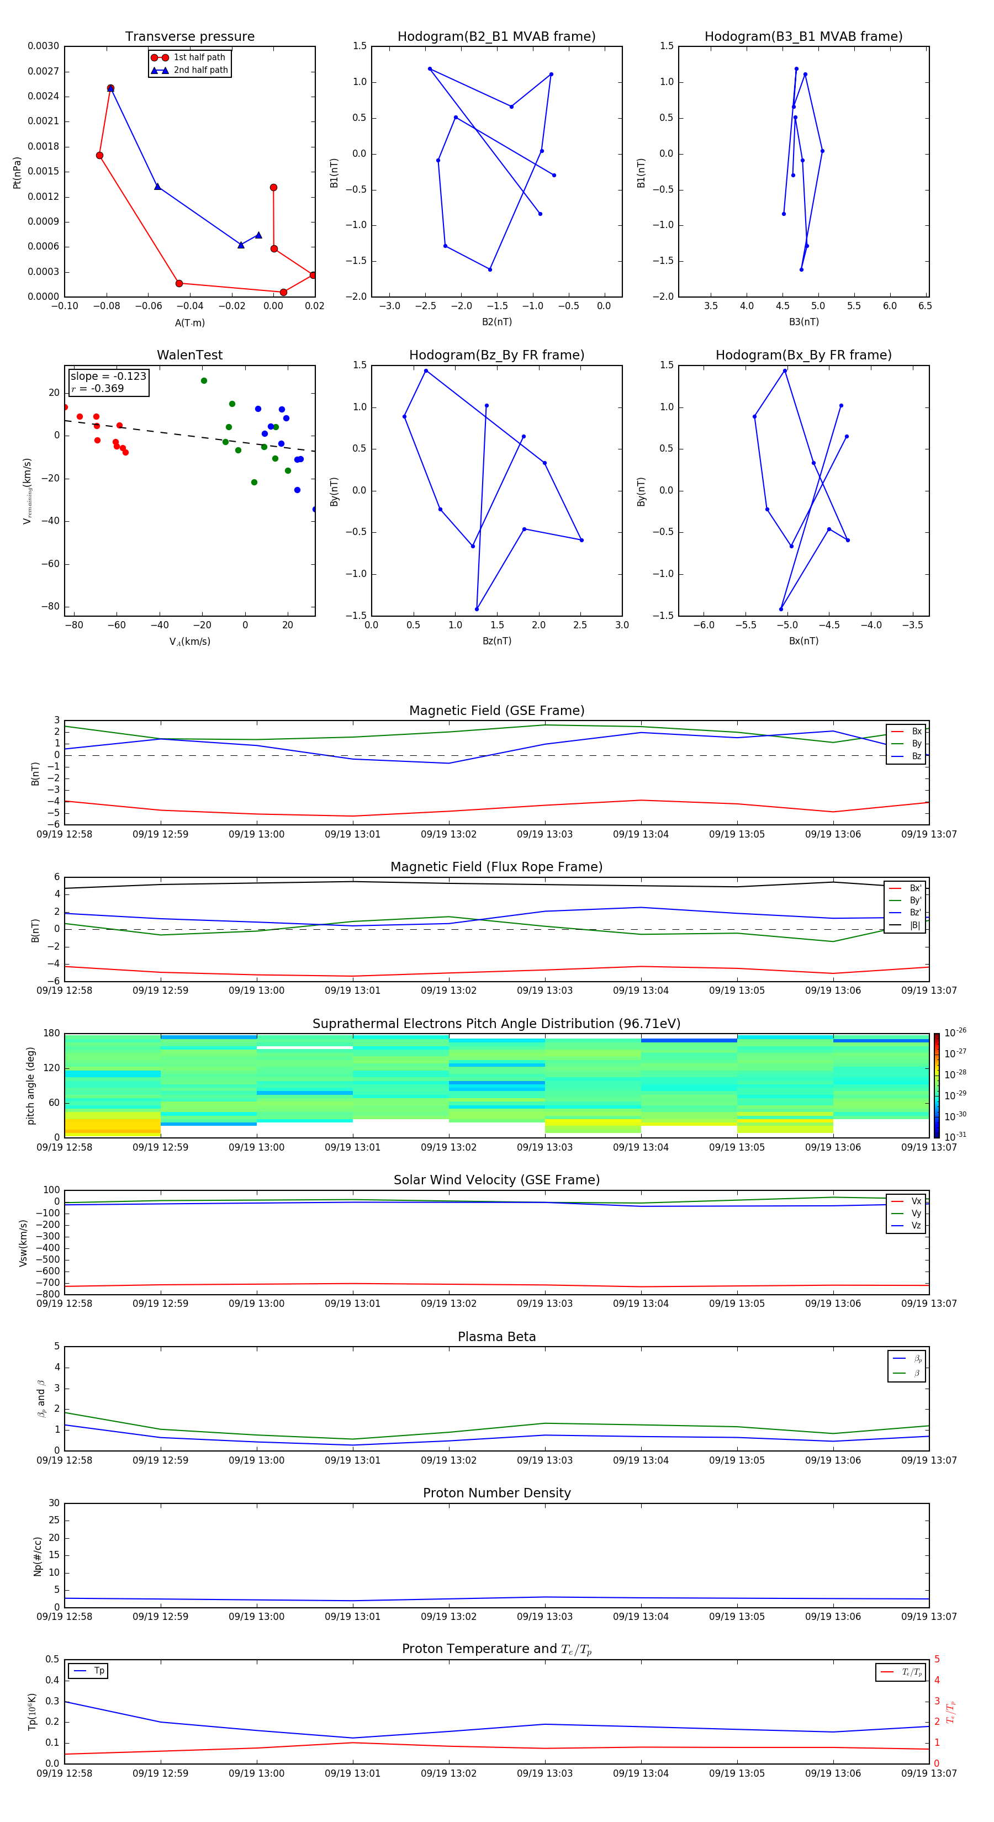Click the Bx' entry in Flux Rope legend
Screen dimensions: 994x1822
pyautogui.click(x=906, y=888)
